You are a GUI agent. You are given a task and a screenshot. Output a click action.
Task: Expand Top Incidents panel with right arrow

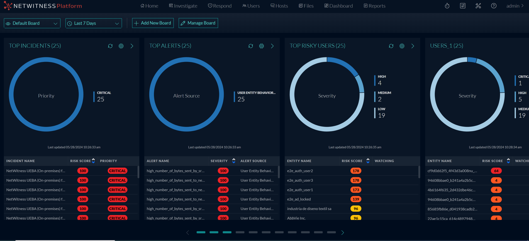(x=132, y=46)
